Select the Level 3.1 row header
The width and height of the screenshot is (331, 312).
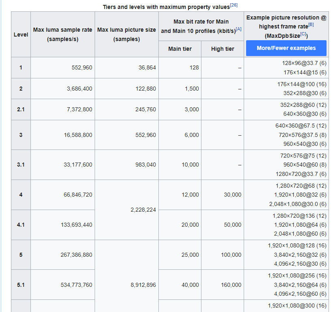tap(21, 165)
